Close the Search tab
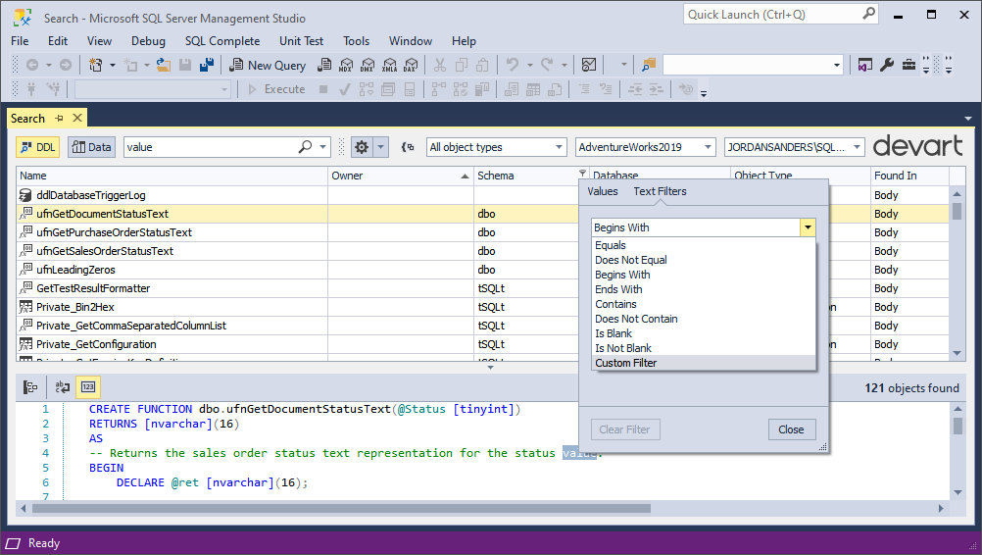The width and height of the screenshot is (982, 555). click(x=77, y=118)
